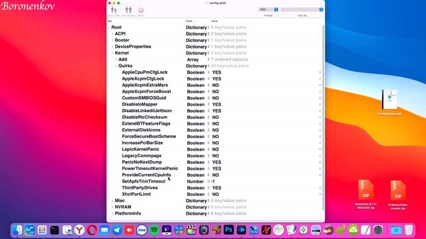Select the OpenCore-0.7.0-RELEASE.zip desktop file
The height and width of the screenshot is (239, 426).
click(365, 194)
